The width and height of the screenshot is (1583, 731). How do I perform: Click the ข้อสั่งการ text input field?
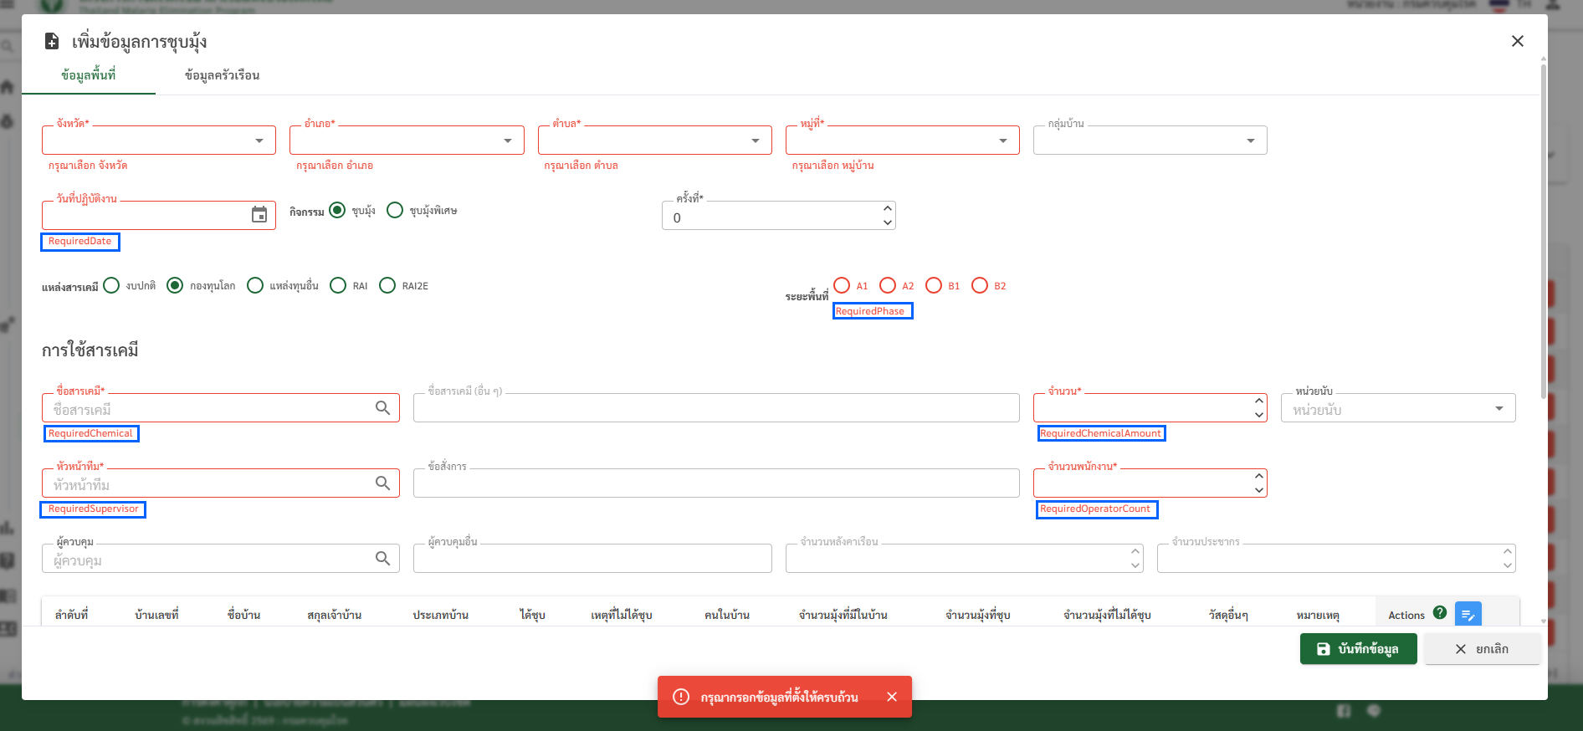716,483
